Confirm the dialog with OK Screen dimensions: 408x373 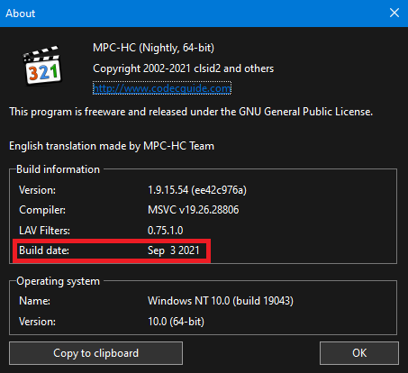359,353
